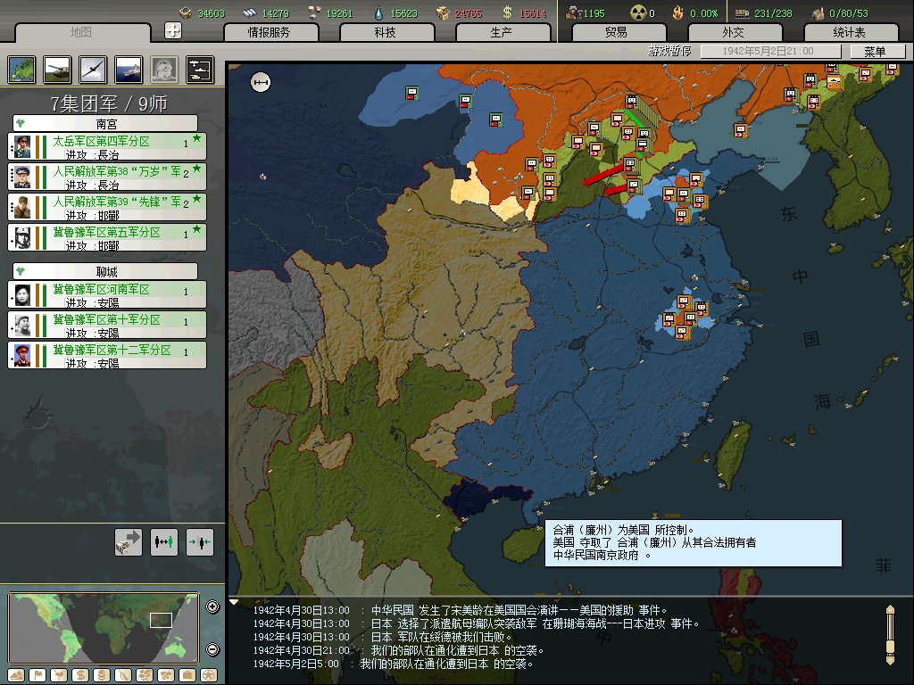
Task: Select the red attack arrow near 邯鄲
Action: (x=602, y=176)
